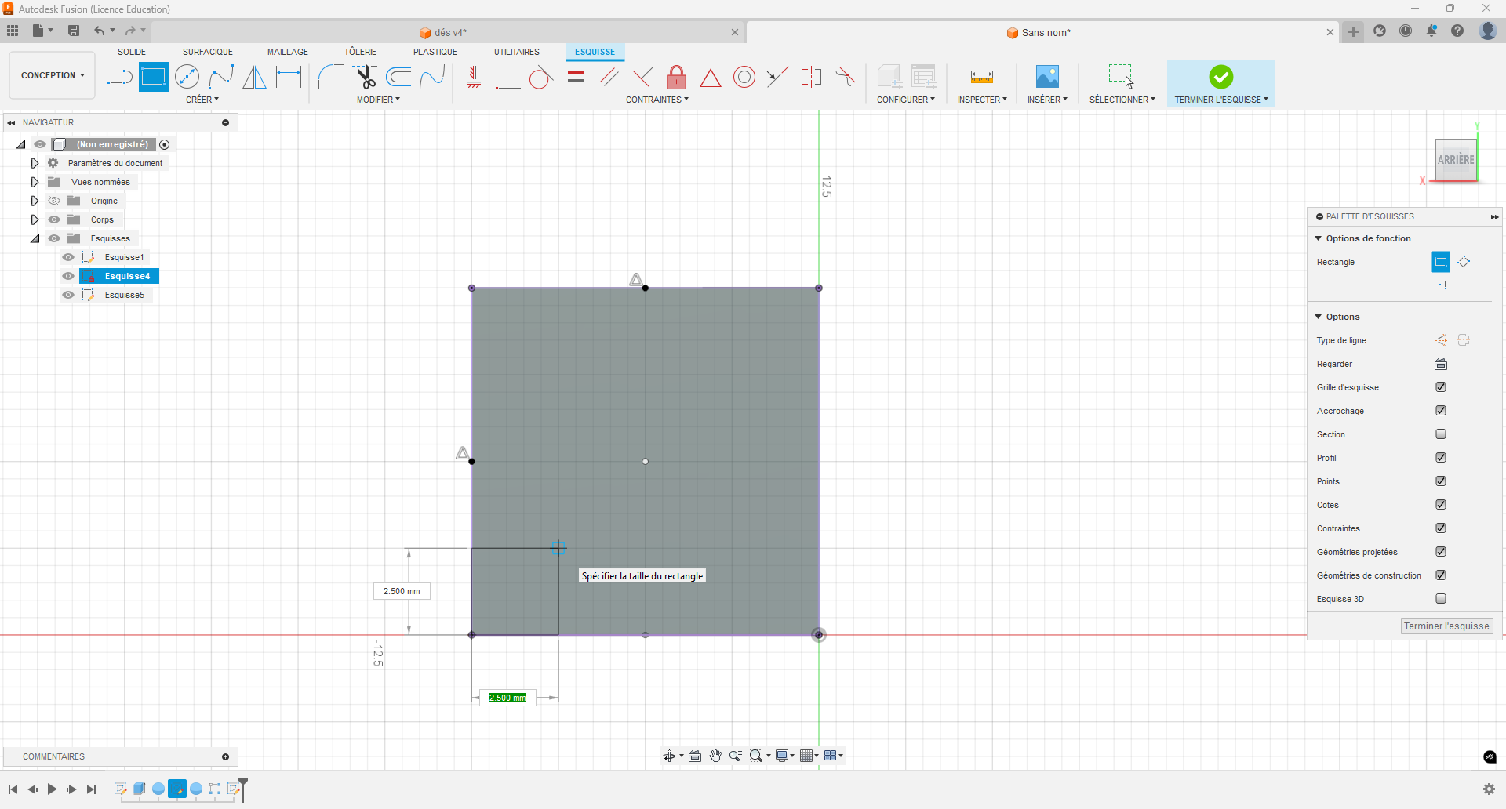Jump to timeline start
Screen dimensions: 1506x809
tap(13, 789)
